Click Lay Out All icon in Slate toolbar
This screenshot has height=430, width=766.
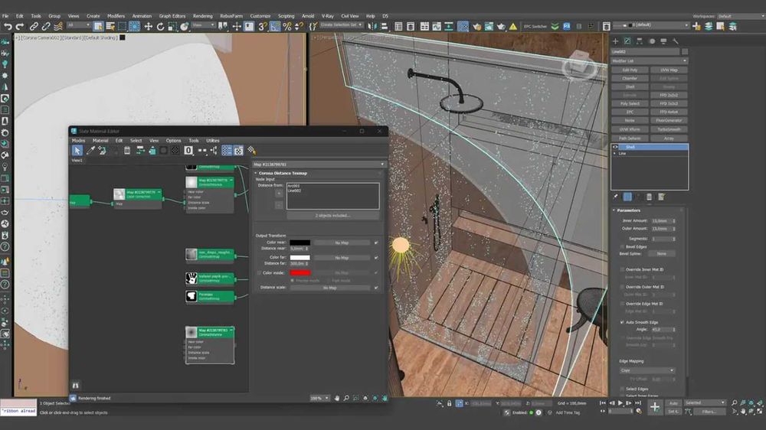(x=201, y=150)
